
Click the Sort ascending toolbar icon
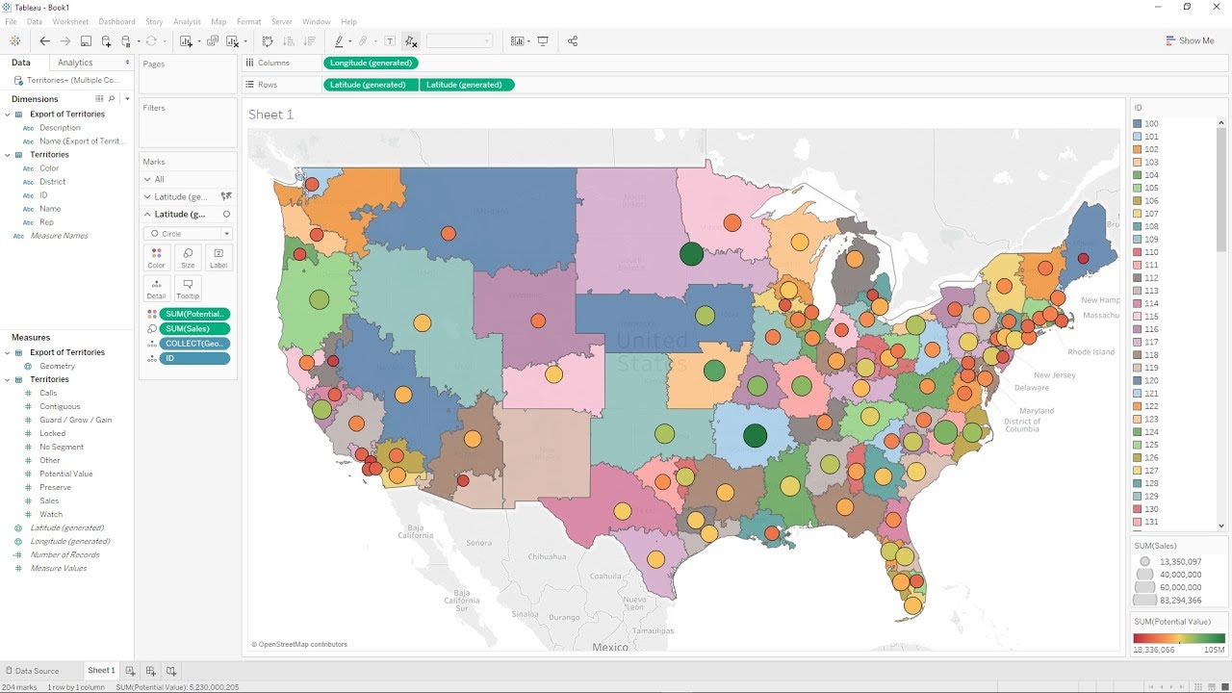tap(288, 41)
